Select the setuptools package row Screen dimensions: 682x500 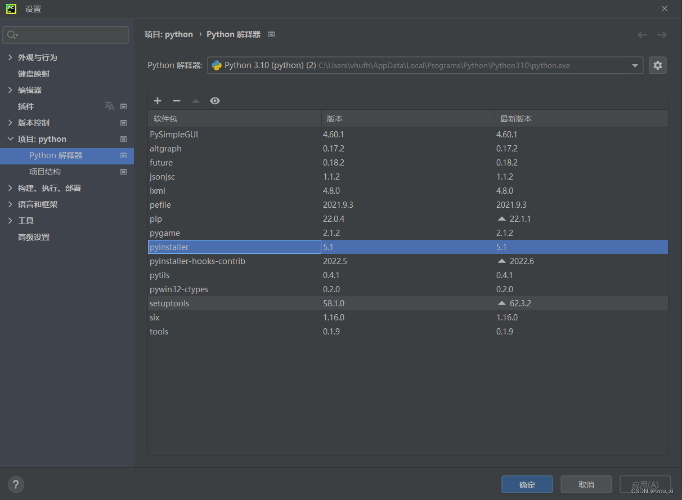[408, 303]
